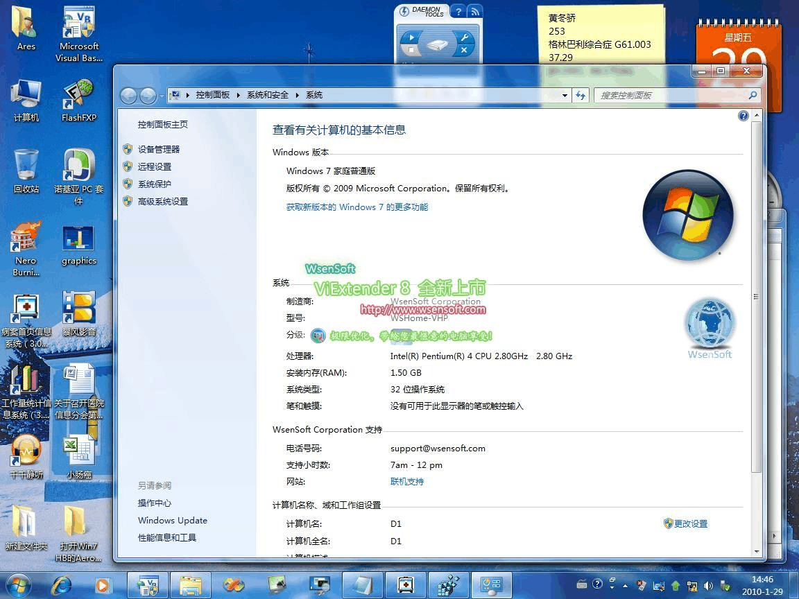Open 关于召开医院信息分会 Word document icon
The height and width of the screenshot is (599, 799).
78,391
